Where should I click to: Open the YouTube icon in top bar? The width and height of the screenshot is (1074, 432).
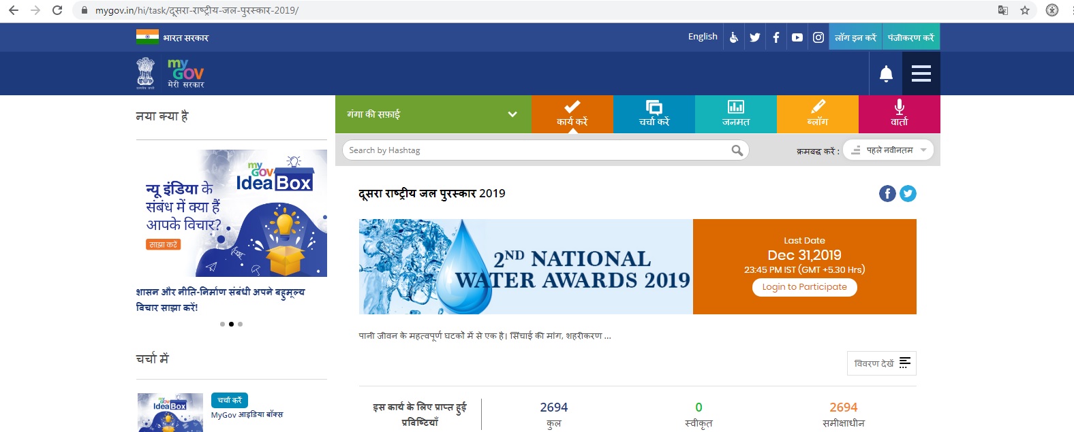click(797, 37)
